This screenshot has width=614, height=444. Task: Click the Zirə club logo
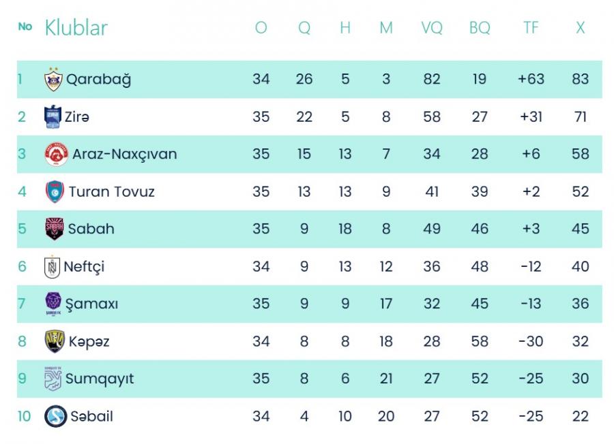pyautogui.click(x=53, y=116)
